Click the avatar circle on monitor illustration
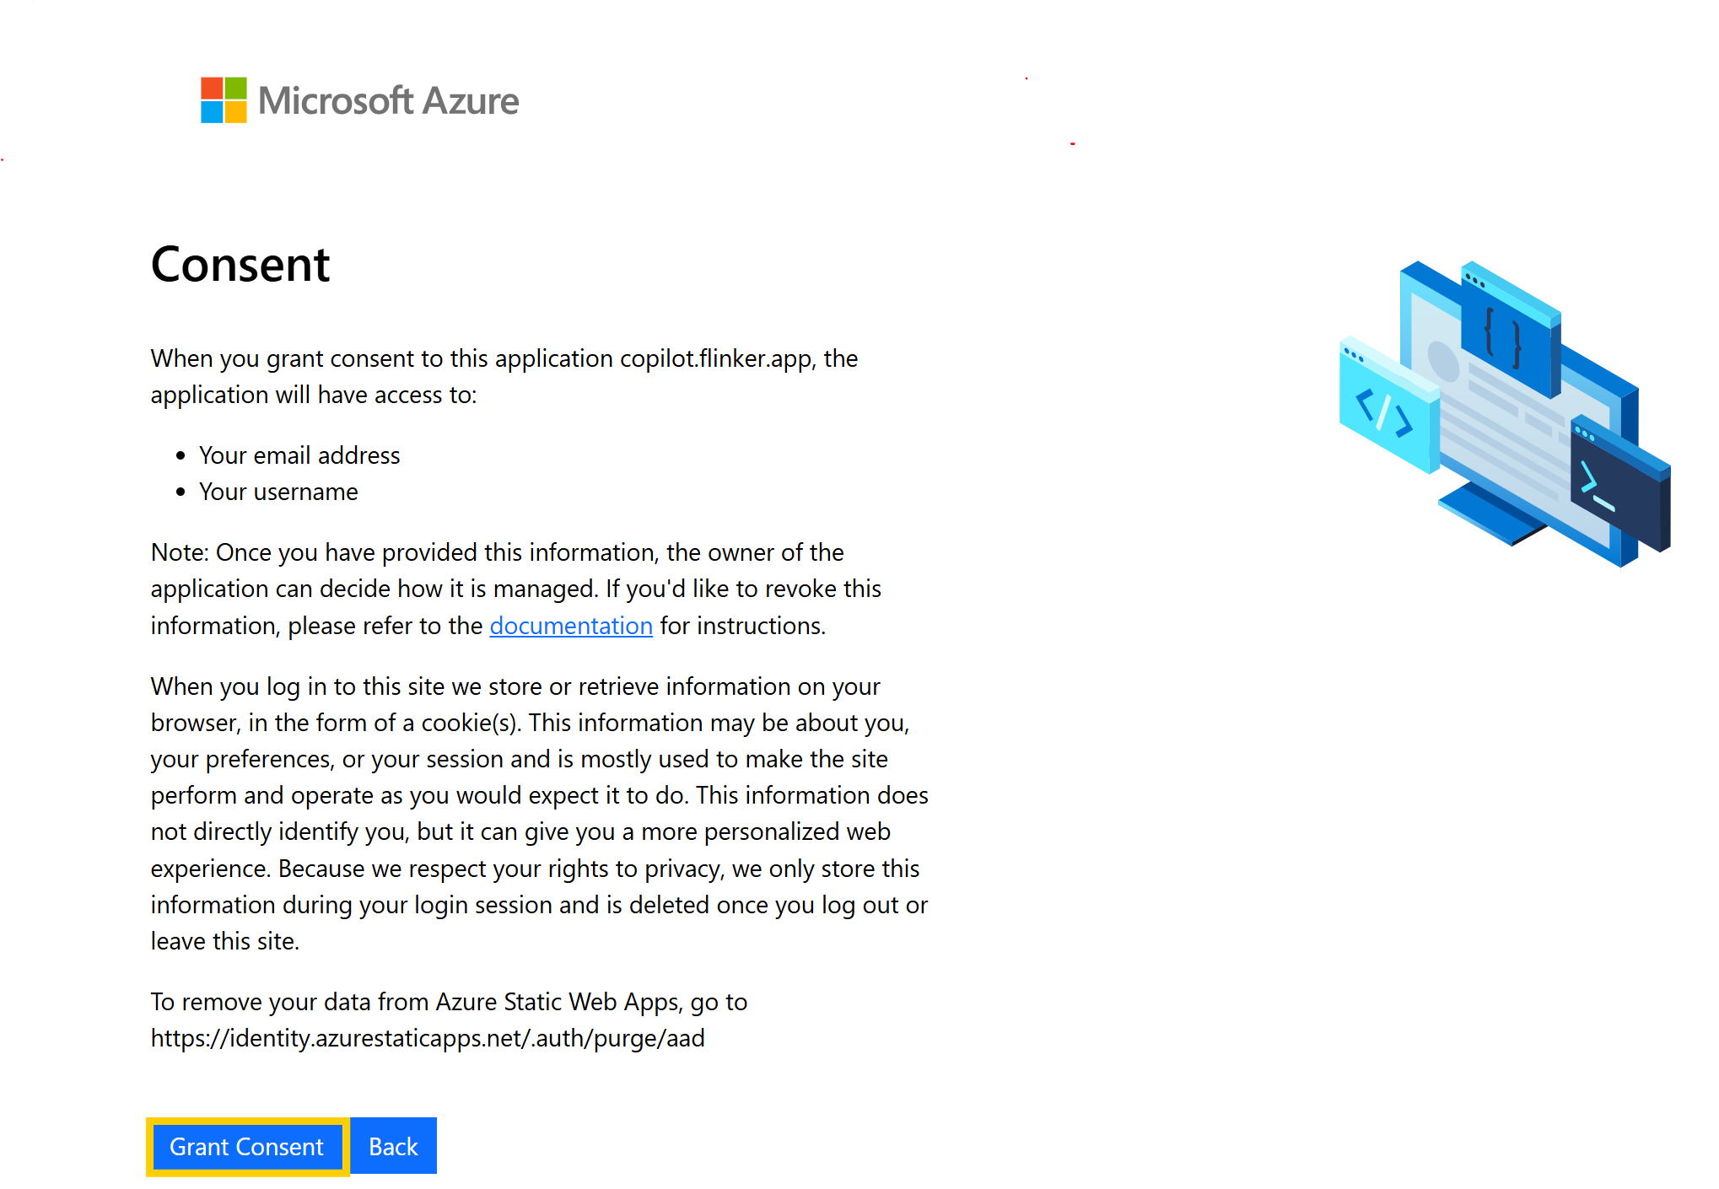This screenshot has width=1719, height=1189. 1443,361
